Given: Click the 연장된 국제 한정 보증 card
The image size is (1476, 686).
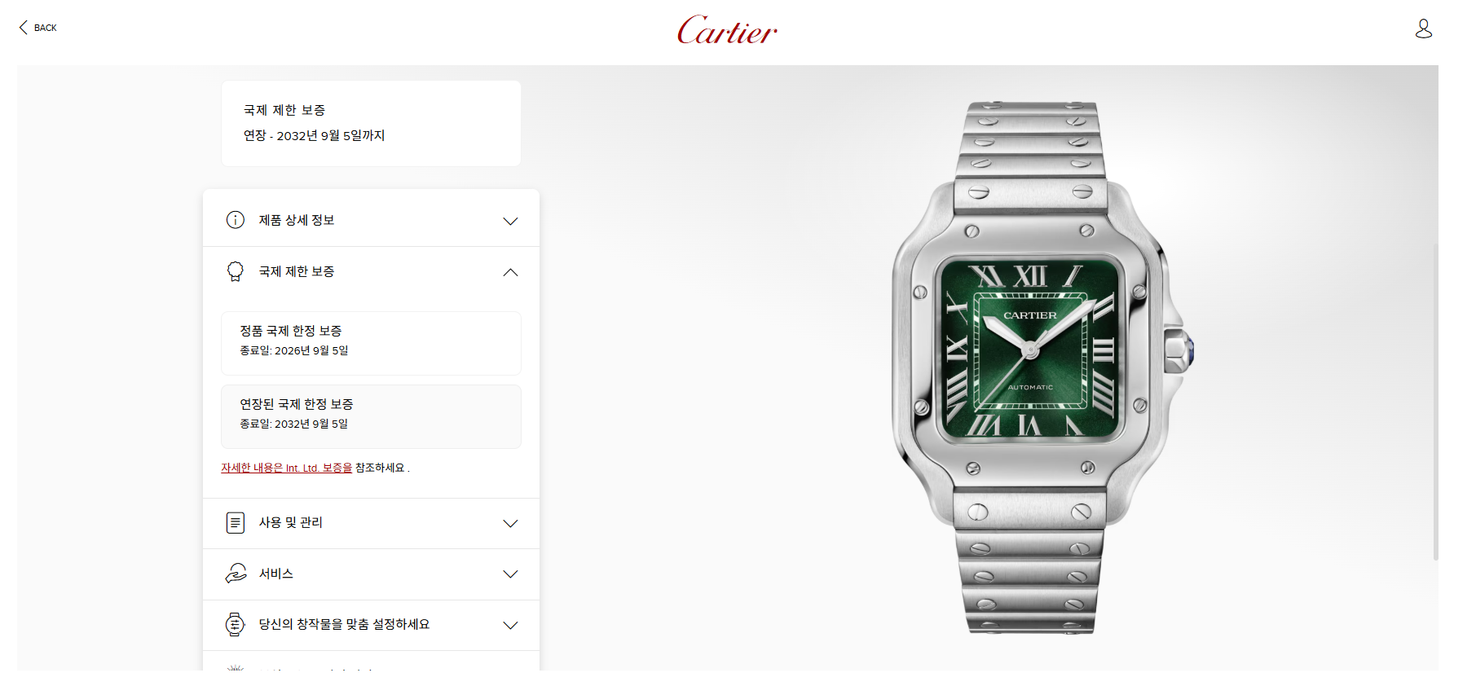Looking at the screenshot, I should (371, 416).
